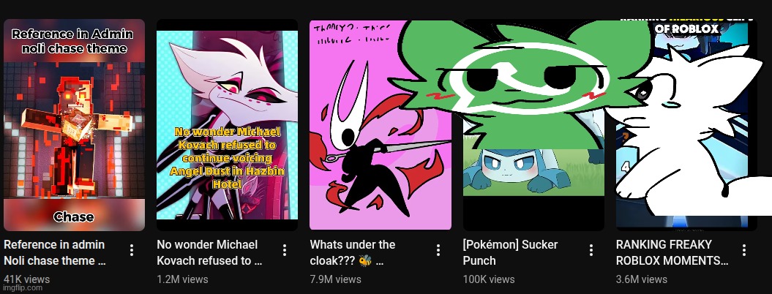The image size is (772, 294).
Task: Play the Roblox ranking clips thumbnail
Action: pyautogui.click(x=686, y=125)
